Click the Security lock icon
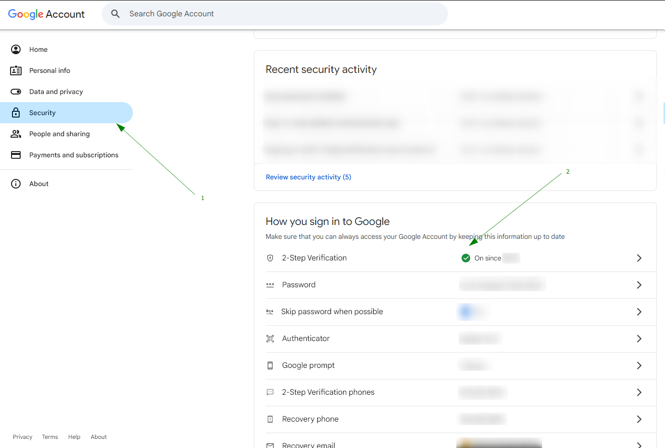665x448 pixels. (16, 113)
